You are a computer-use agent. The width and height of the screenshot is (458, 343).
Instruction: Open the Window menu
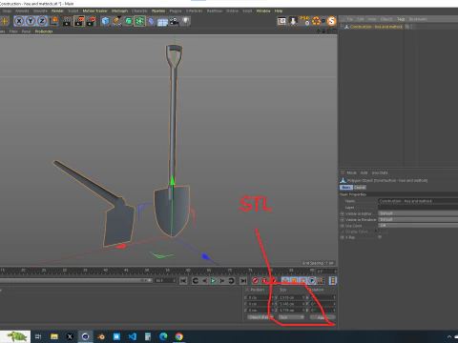tap(263, 10)
